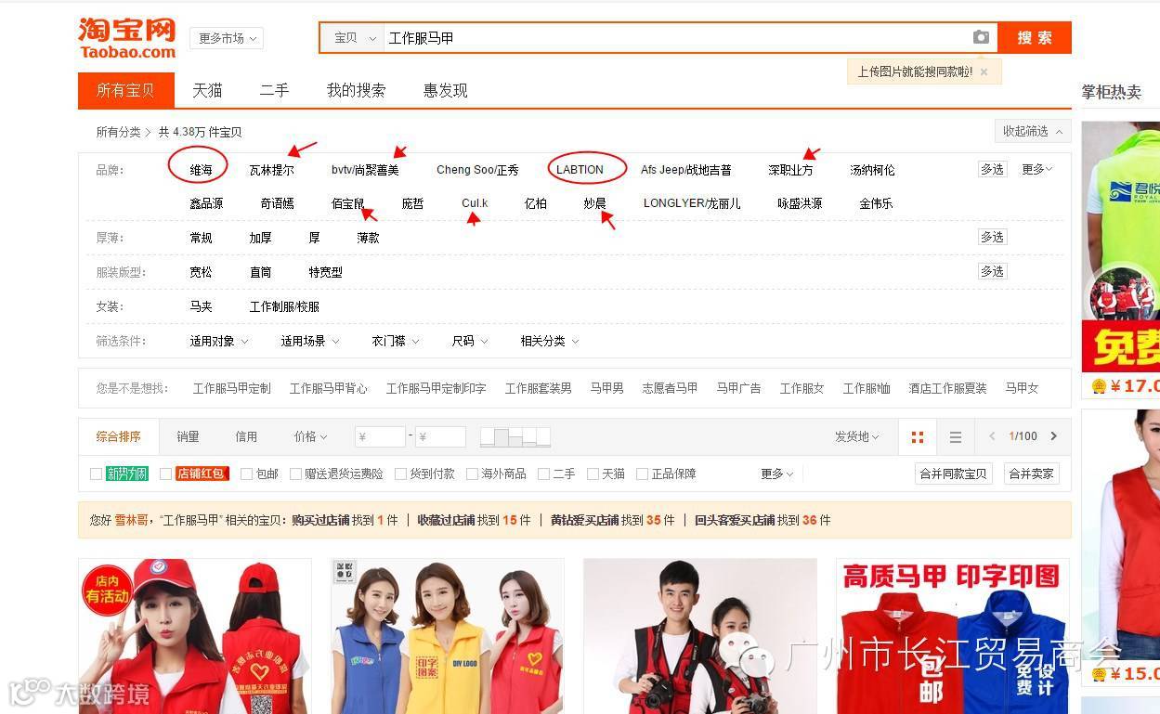1160x714 pixels.
Task: Click the 合并卖家 button
Action: click(1032, 474)
